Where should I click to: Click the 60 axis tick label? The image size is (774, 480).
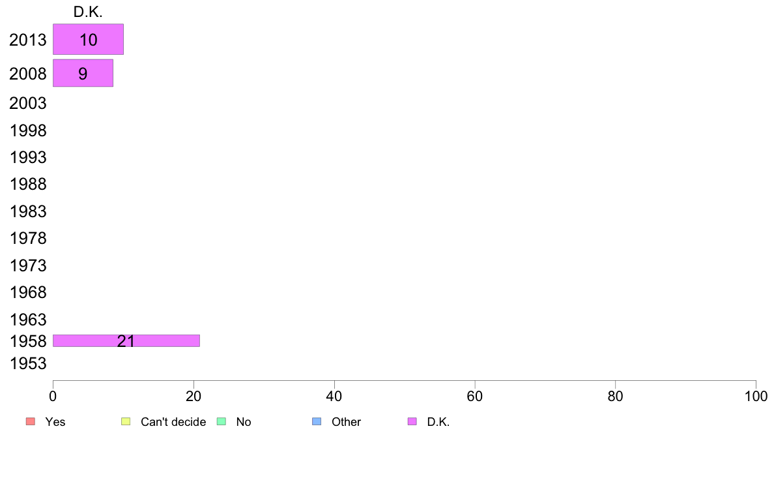tap(475, 396)
